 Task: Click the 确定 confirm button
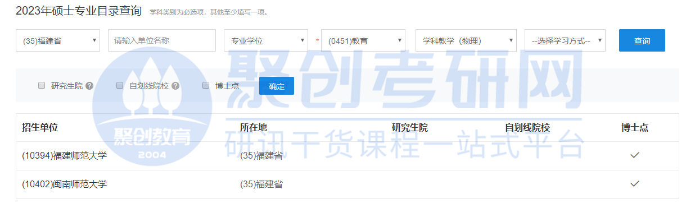277,86
